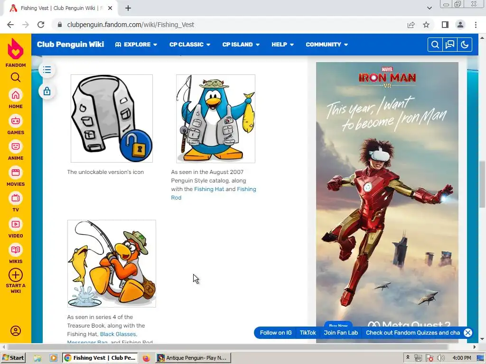Screen dimensions: 486x364
Task: View site security lock info
Action: coord(60,25)
